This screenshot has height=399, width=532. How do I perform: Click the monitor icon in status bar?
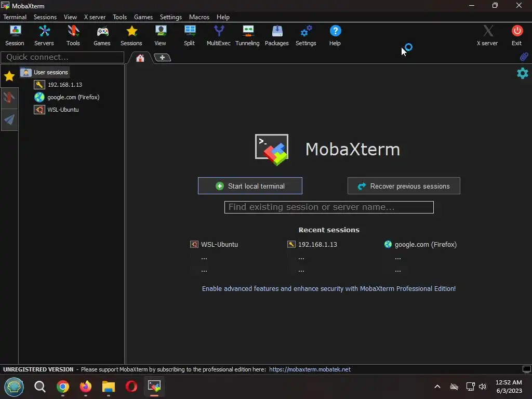point(527,369)
